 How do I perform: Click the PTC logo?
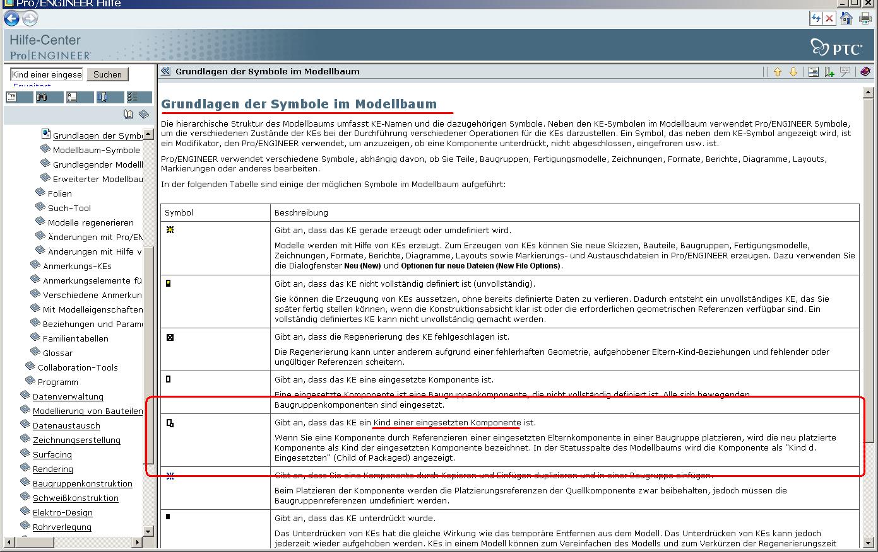click(x=837, y=47)
